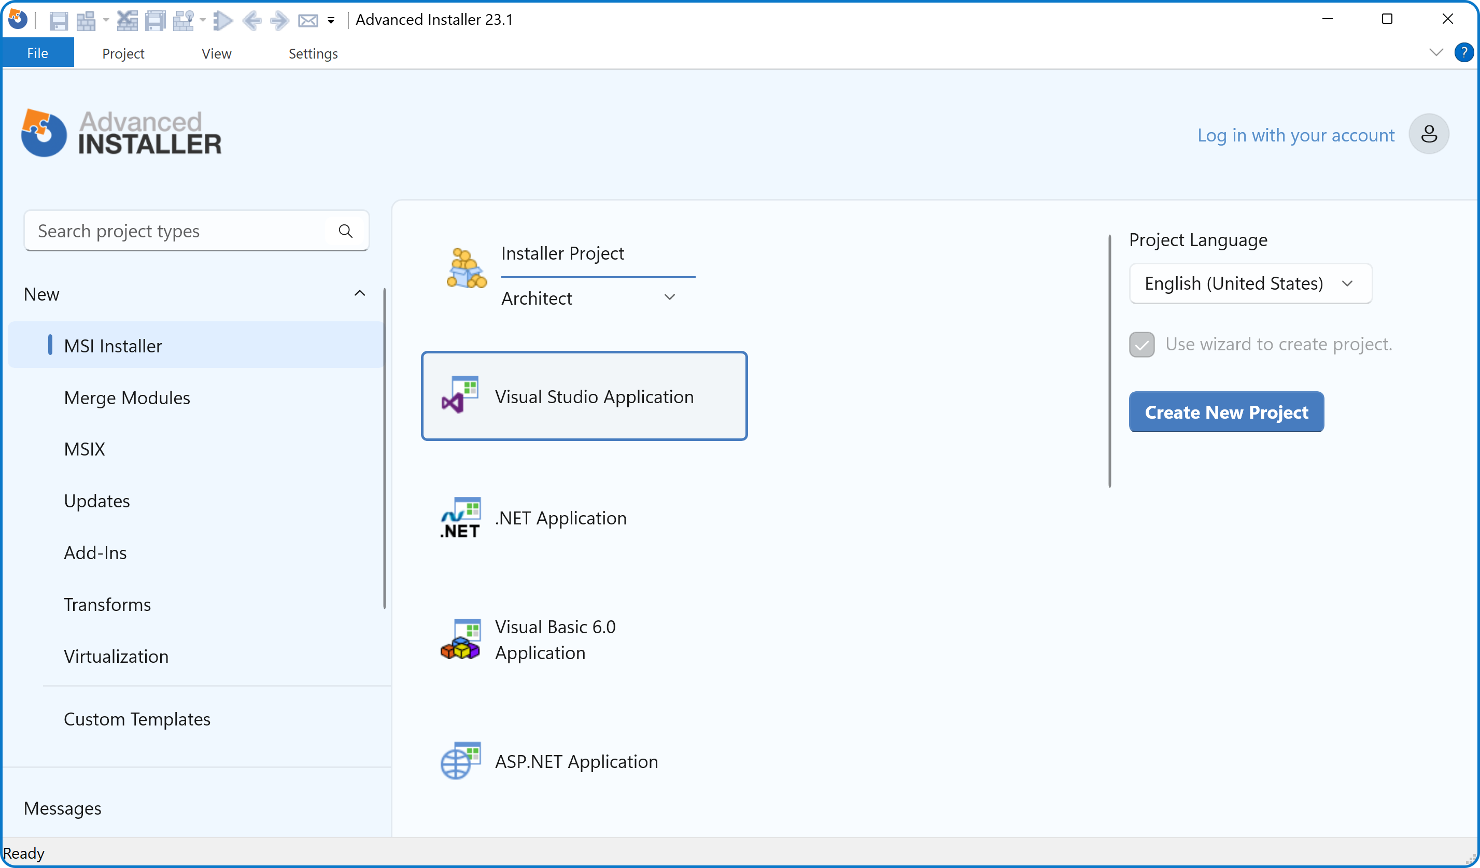The height and width of the screenshot is (868, 1480).
Task: Click the user account avatar icon
Action: 1428,135
